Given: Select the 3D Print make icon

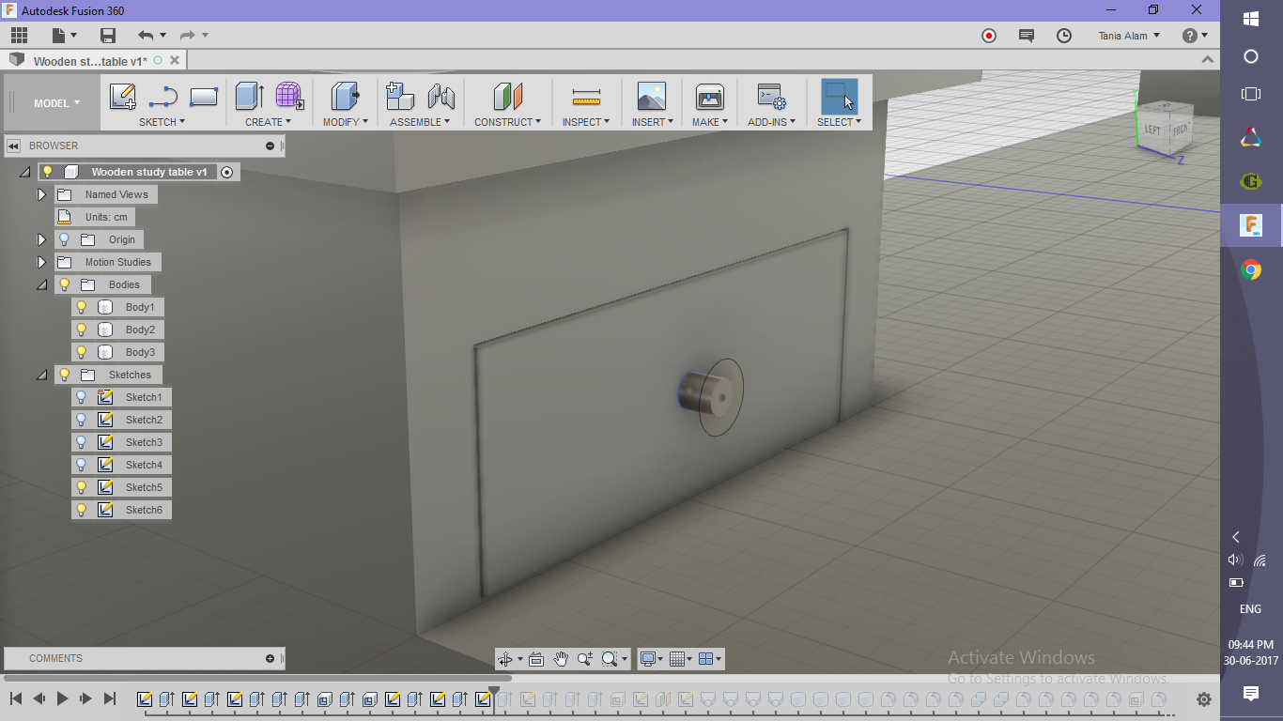Looking at the screenshot, I should coord(709,97).
